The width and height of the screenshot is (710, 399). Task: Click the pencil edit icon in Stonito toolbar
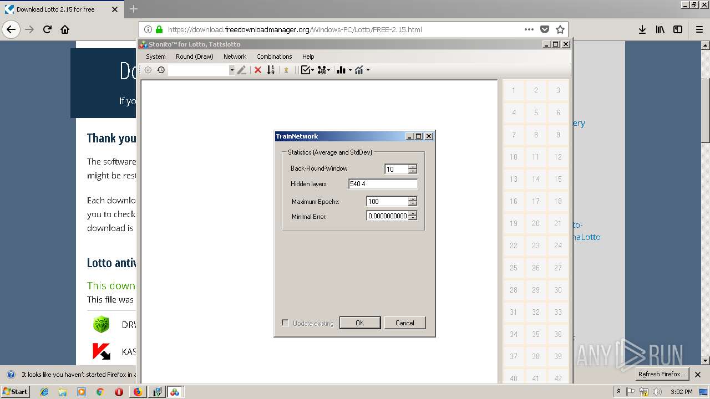click(241, 70)
